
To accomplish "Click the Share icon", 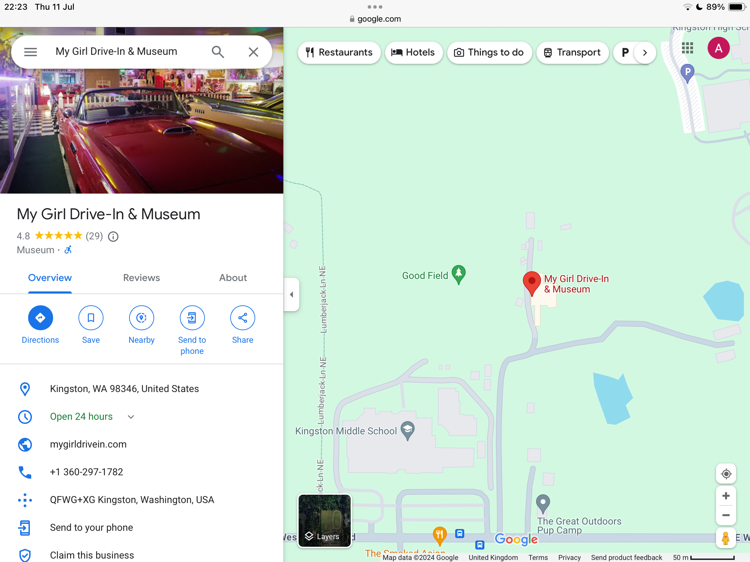I will tap(242, 318).
